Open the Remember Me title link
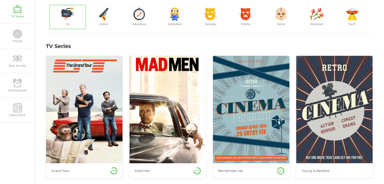Screen dimensions: 384x184 [230, 171]
